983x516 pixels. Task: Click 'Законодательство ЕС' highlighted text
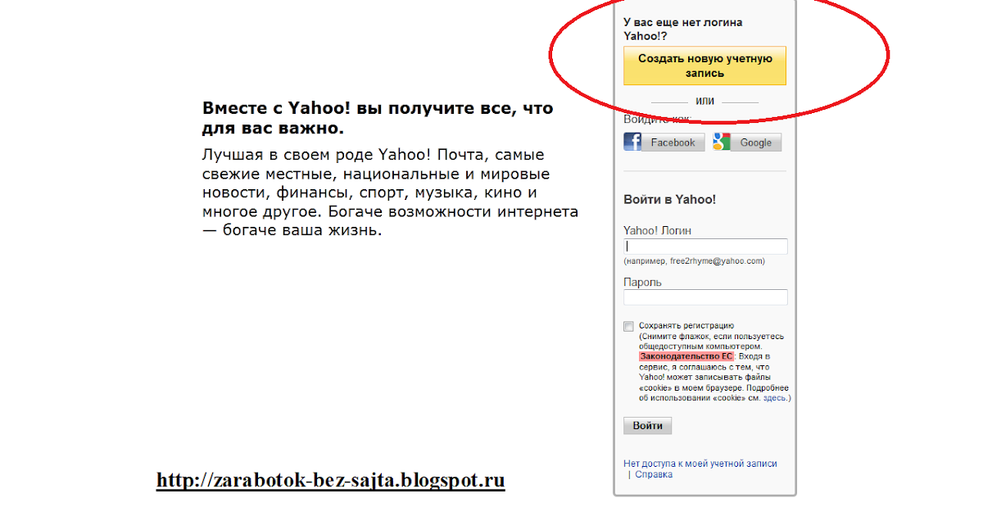[x=686, y=357]
